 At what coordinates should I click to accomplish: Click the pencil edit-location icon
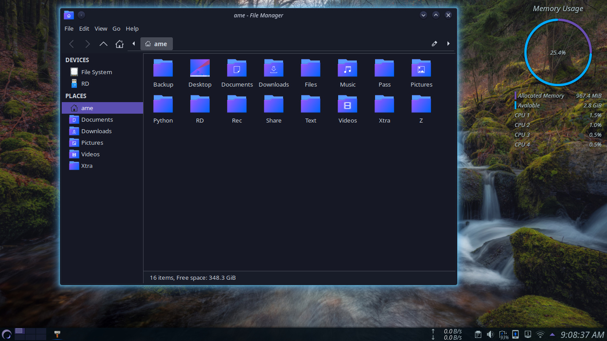click(435, 44)
